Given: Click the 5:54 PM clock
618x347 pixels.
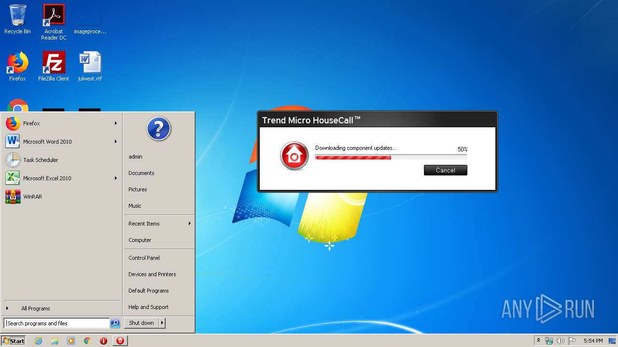Looking at the screenshot, I should coord(593,341).
